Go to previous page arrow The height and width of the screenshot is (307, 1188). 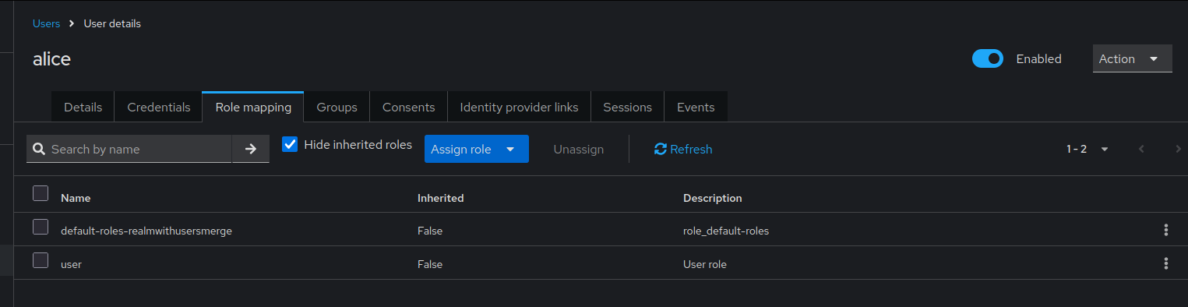pos(1141,149)
